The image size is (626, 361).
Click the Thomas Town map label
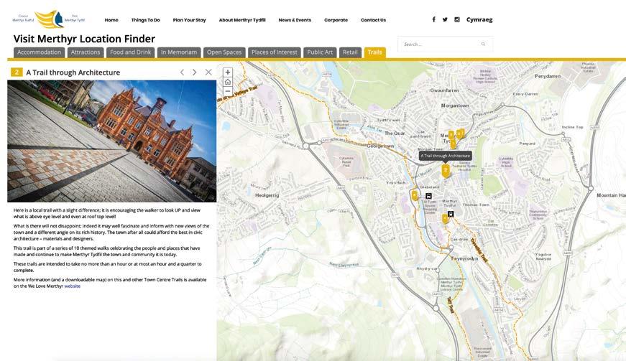click(476, 205)
